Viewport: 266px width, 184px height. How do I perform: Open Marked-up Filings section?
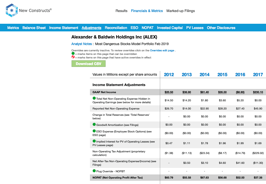tap(180, 11)
